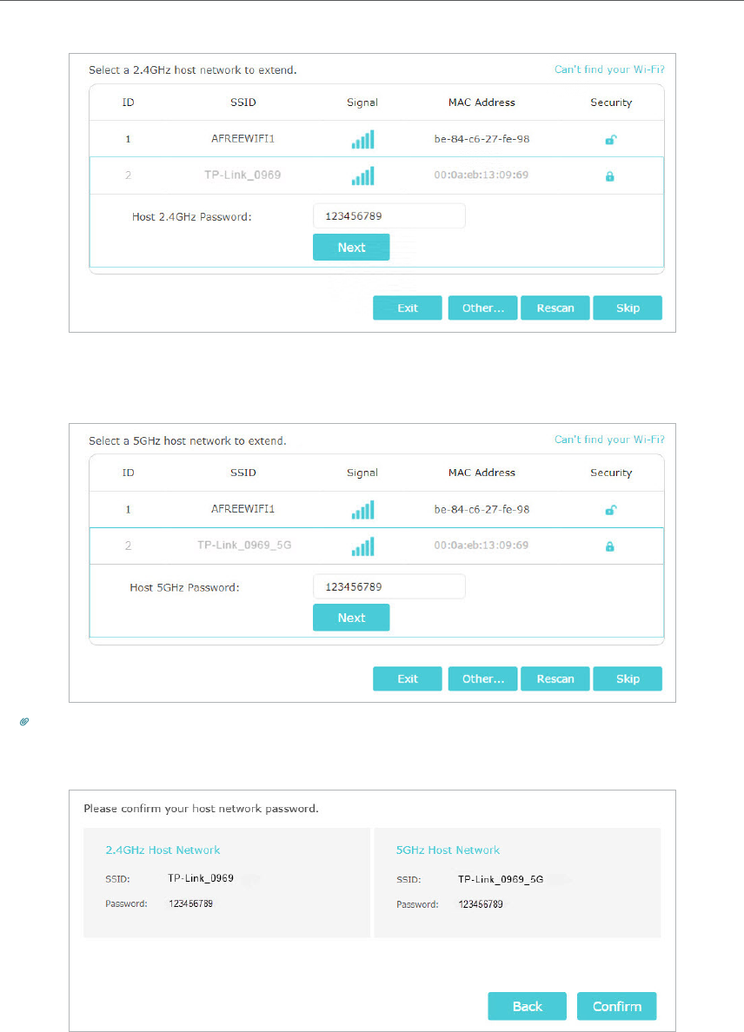Viewport: 744px width, 1032px height.
Task: Click signal bars icon for AFREEWIFI1 in 2.4GHz list
Action: [362, 140]
